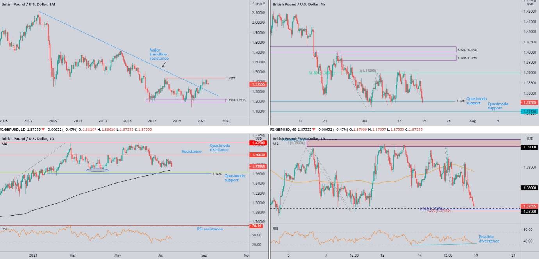Viewport: 539px width, 259px height.
Task: Click the 'May' label on daily time axis
Action: pos(118,255)
